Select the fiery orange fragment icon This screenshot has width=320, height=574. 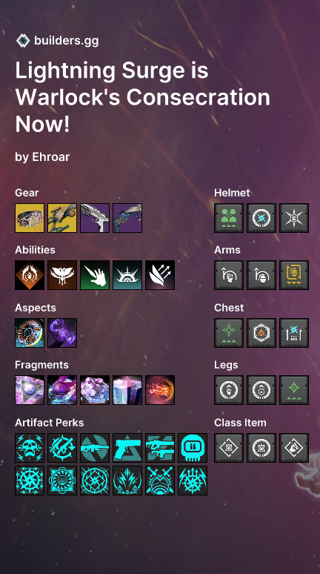(160, 390)
